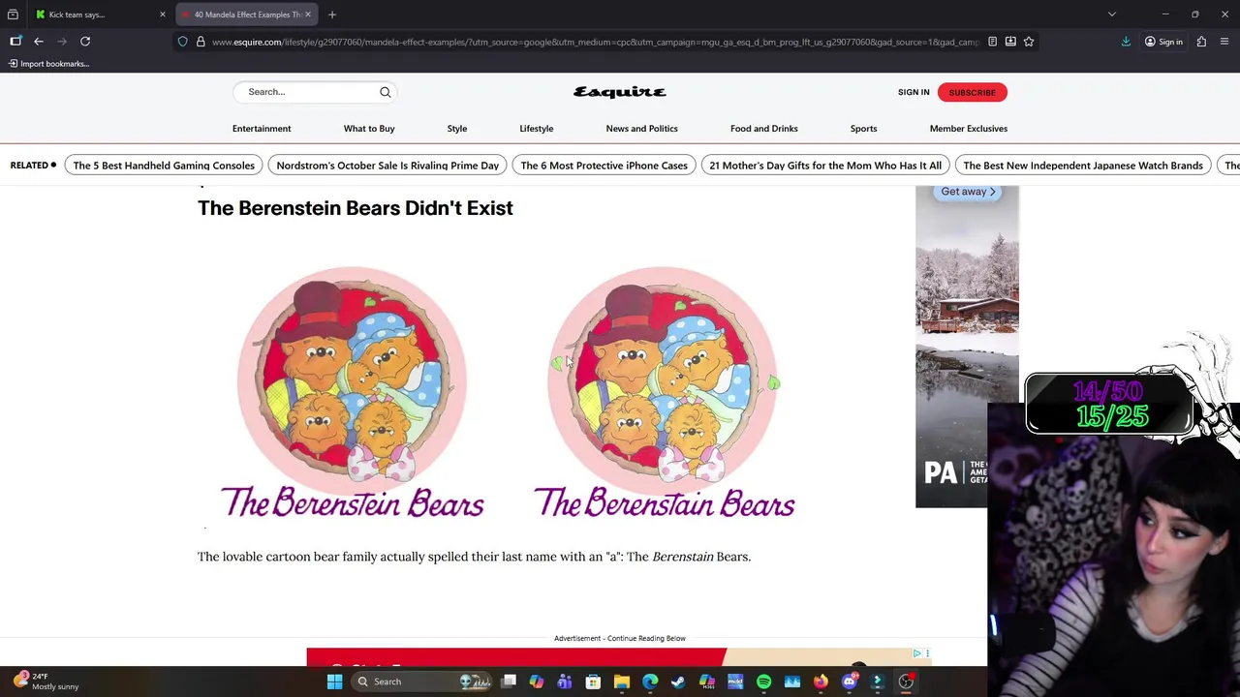Open Task View on the taskbar
The width and height of the screenshot is (1240, 697).
509,682
